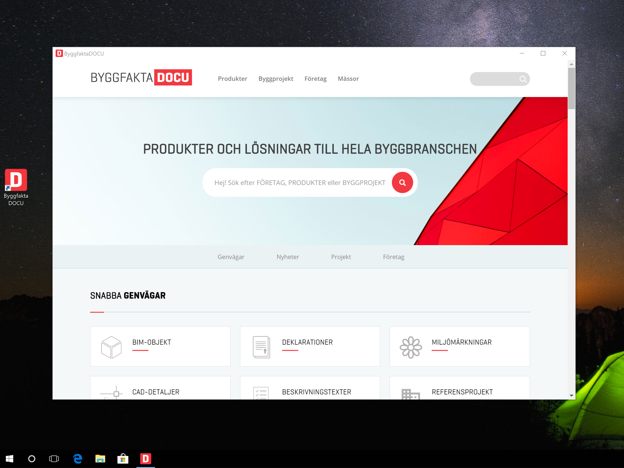The image size is (624, 468).
Task: Click the scrollbar down arrow
Action: 571,395
